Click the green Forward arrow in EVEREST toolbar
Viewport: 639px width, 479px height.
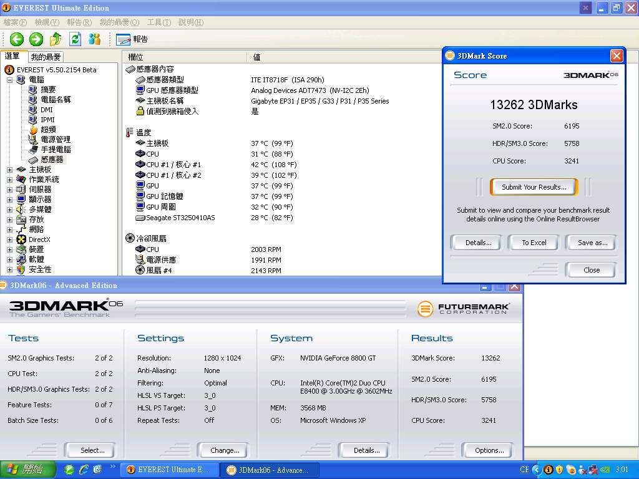(36, 39)
